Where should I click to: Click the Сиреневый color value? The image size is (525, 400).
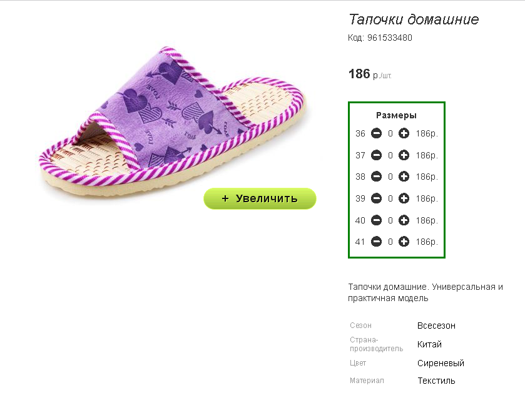441,363
